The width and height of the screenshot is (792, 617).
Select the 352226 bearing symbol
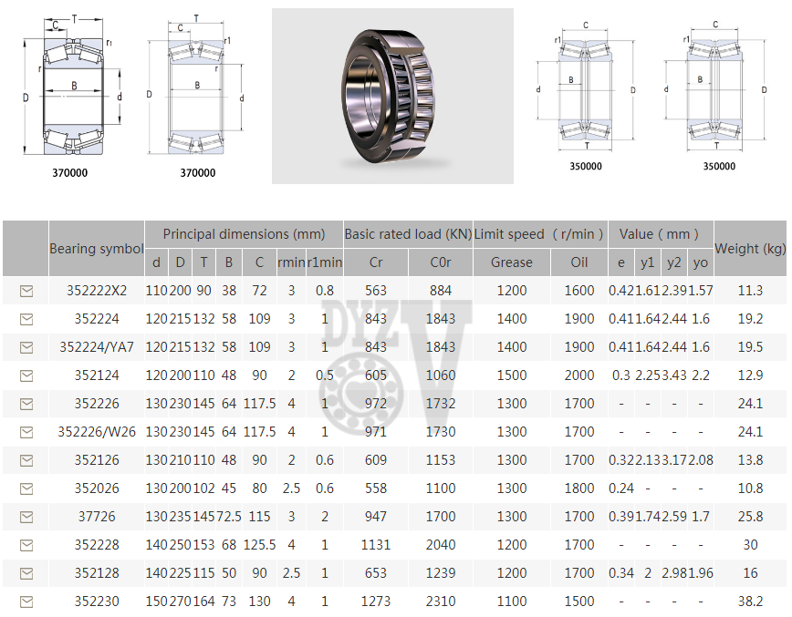pos(97,404)
